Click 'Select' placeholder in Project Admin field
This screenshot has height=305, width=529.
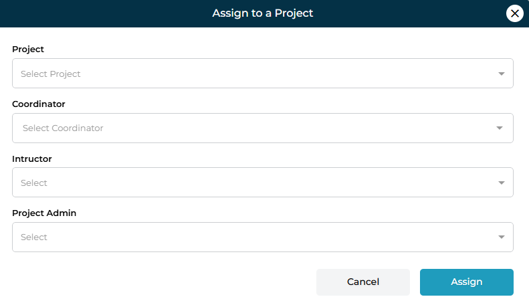click(x=34, y=237)
